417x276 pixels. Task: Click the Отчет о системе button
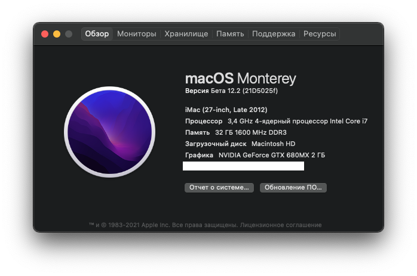(219, 188)
